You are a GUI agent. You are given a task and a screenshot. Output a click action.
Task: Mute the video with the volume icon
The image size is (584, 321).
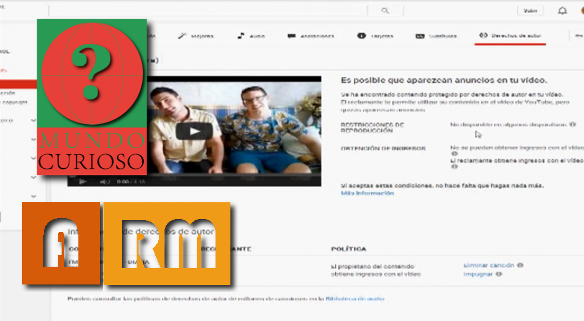104,182
